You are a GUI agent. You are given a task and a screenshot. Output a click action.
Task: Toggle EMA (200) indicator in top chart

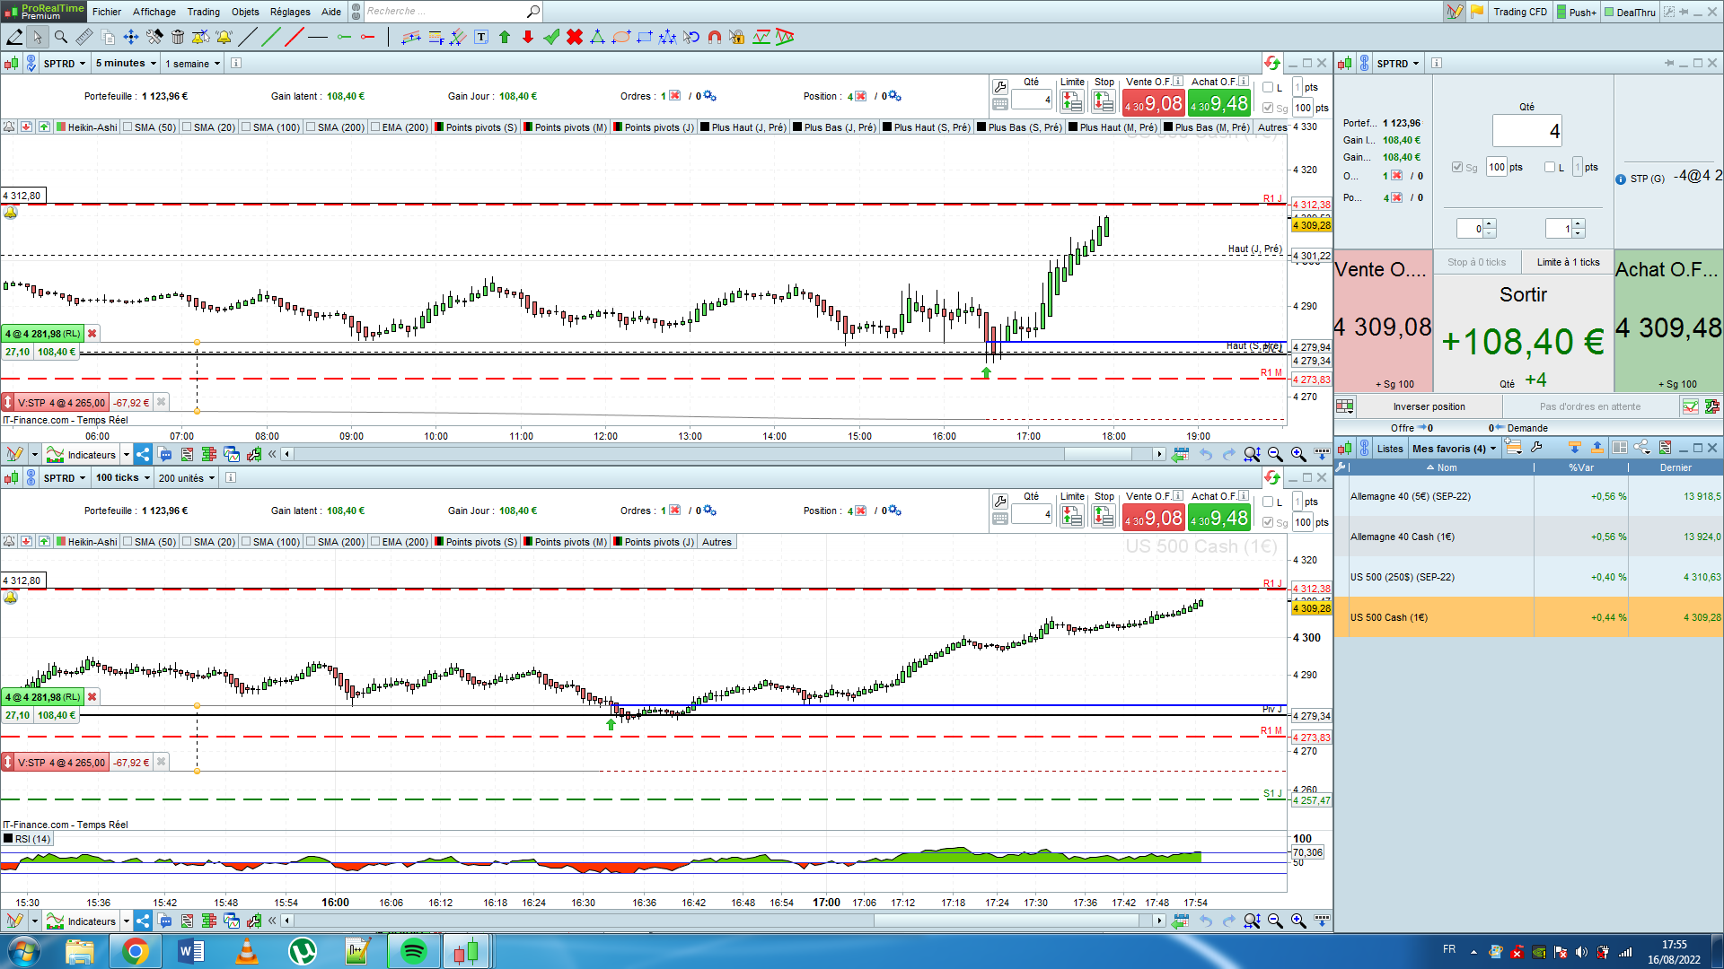tap(375, 127)
